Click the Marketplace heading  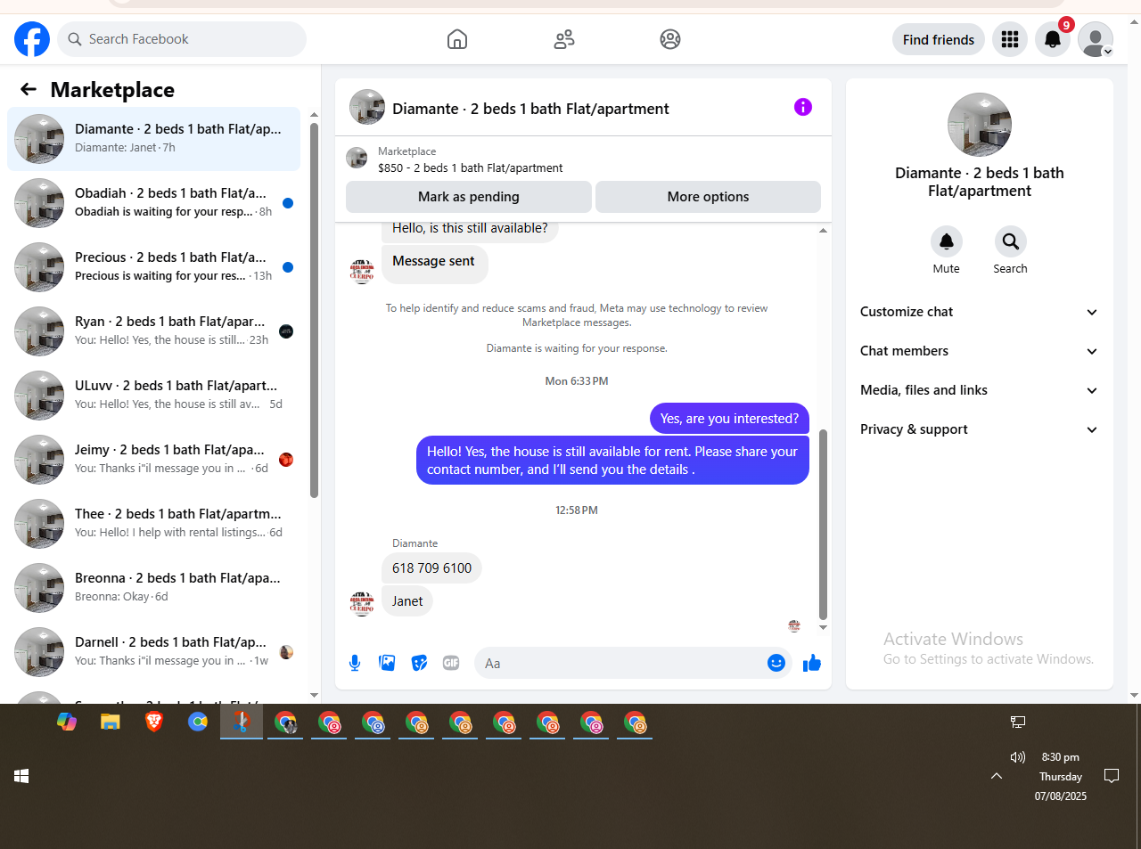click(x=112, y=90)
